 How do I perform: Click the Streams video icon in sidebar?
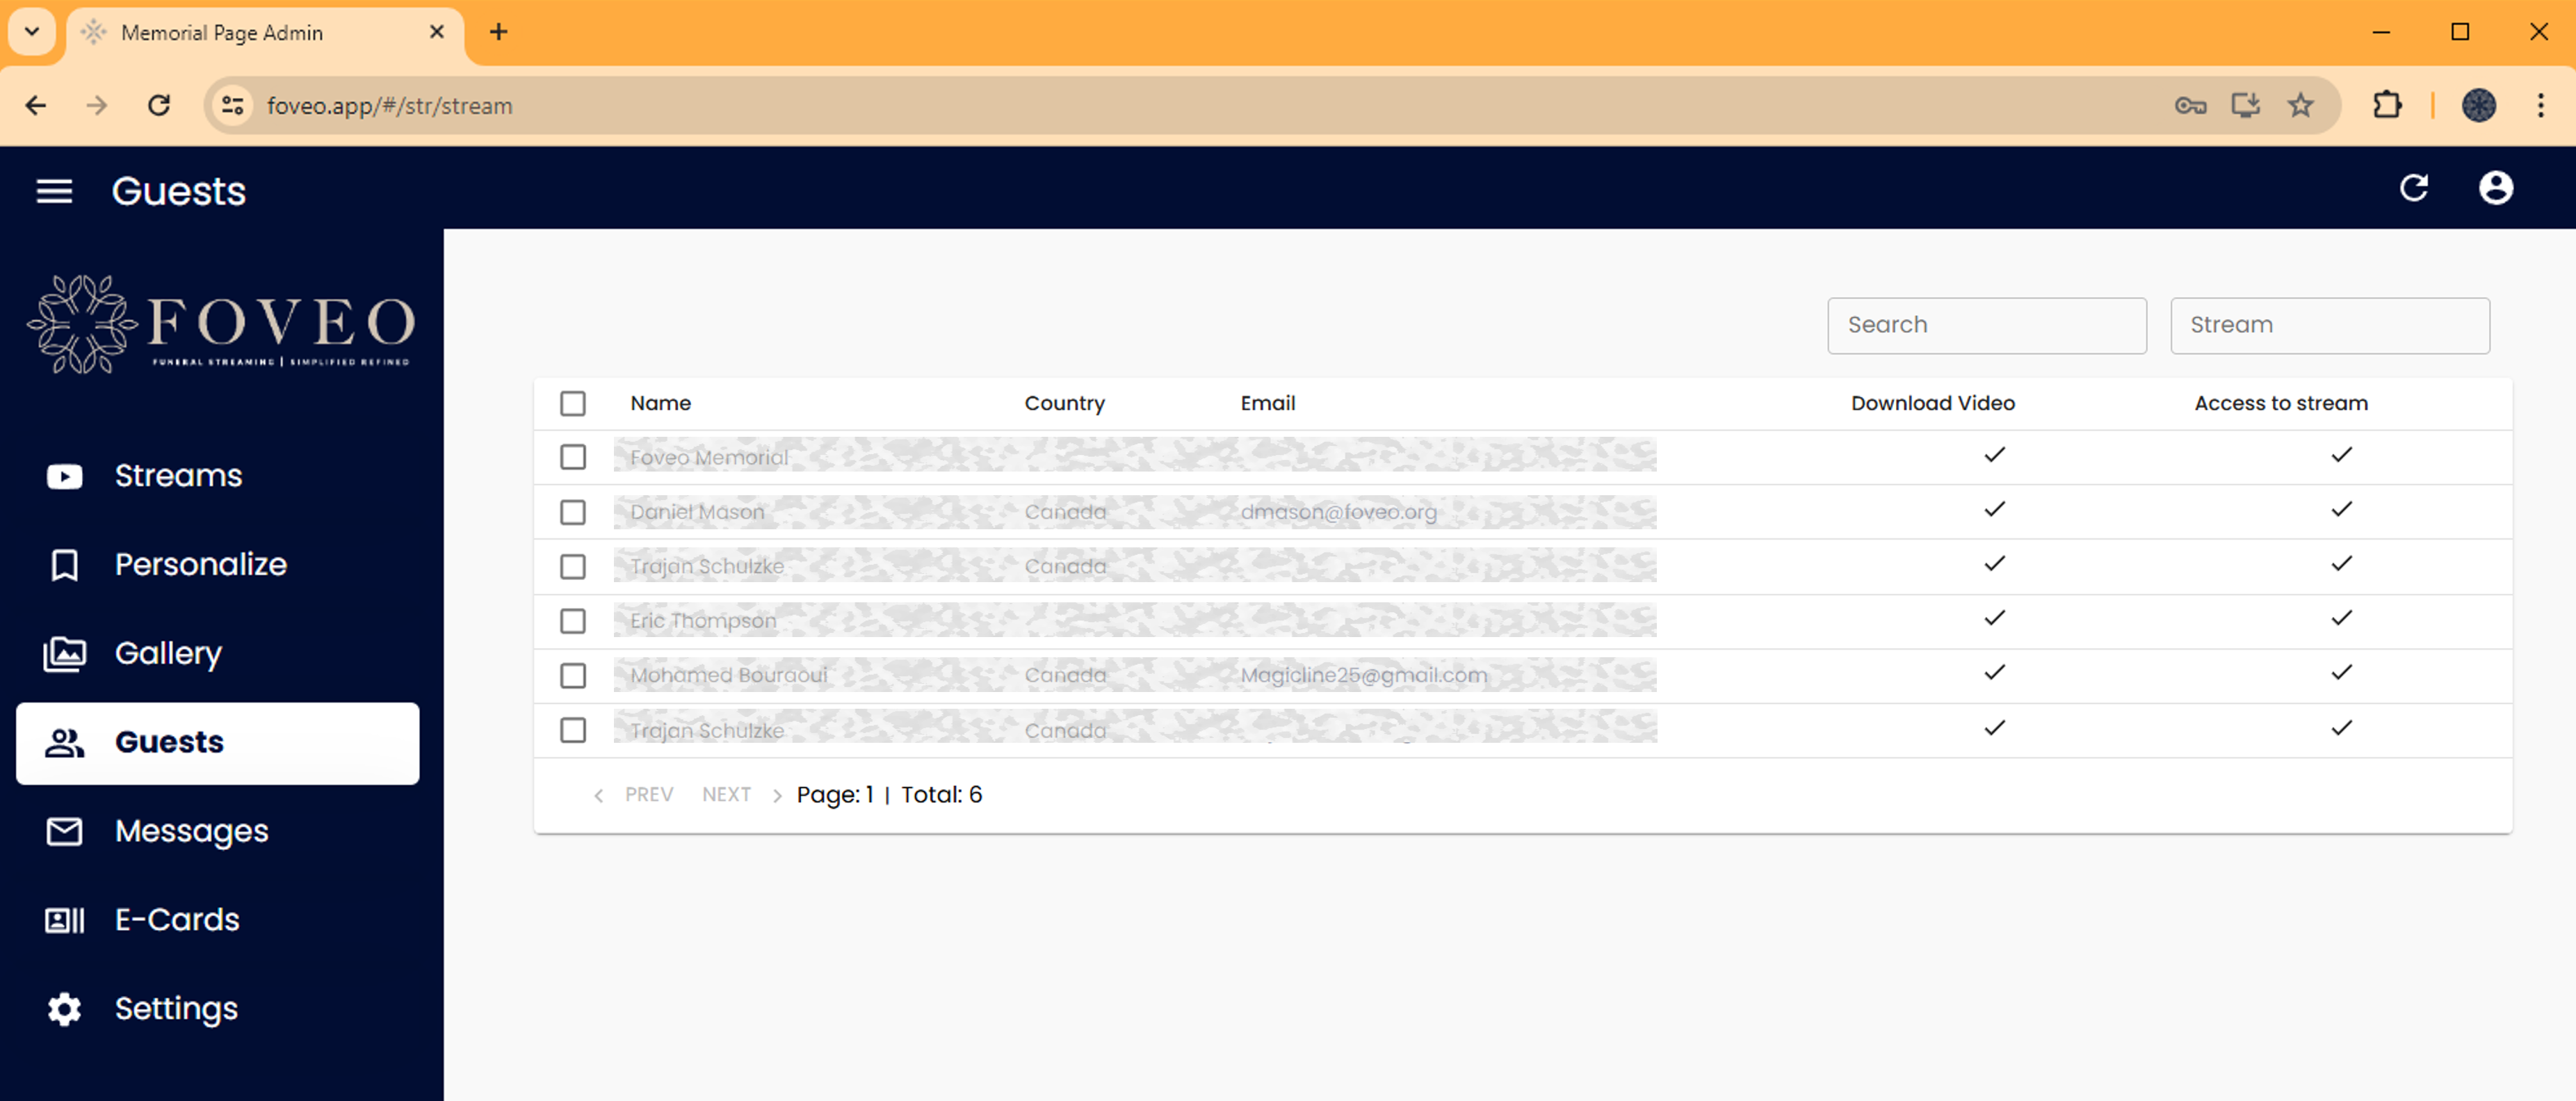[65, 476]
